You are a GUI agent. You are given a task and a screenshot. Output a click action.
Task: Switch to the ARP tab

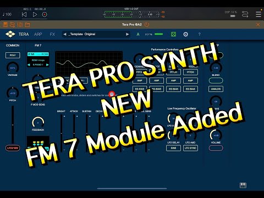click(38, 34)
